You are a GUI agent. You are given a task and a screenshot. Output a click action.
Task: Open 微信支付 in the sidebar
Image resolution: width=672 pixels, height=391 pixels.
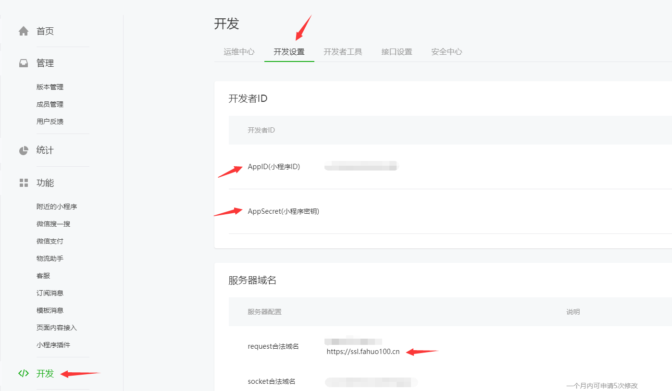point(50,241)
